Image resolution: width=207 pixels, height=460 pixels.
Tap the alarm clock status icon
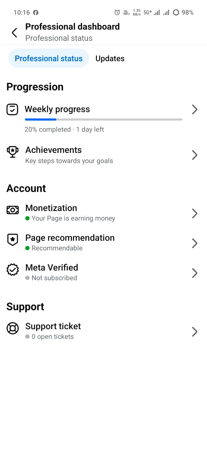point(117,12)
